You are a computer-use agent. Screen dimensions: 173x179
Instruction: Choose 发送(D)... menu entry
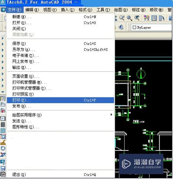click(60, 121)
